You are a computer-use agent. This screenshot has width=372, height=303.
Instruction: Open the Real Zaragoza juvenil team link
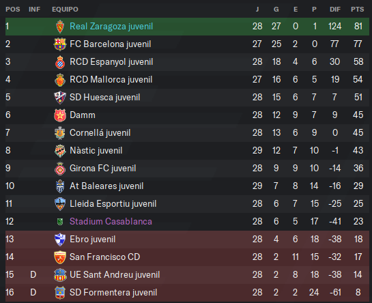111,27
